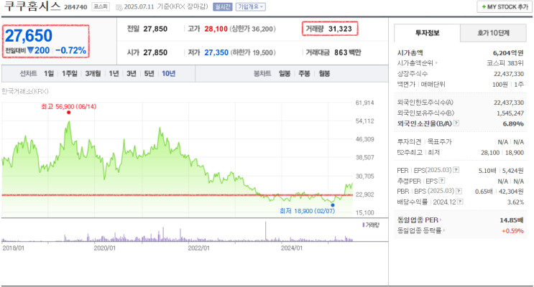Click the 상장주식수 22,437,330 value
The image size is (534, 287).
point(509,74)
